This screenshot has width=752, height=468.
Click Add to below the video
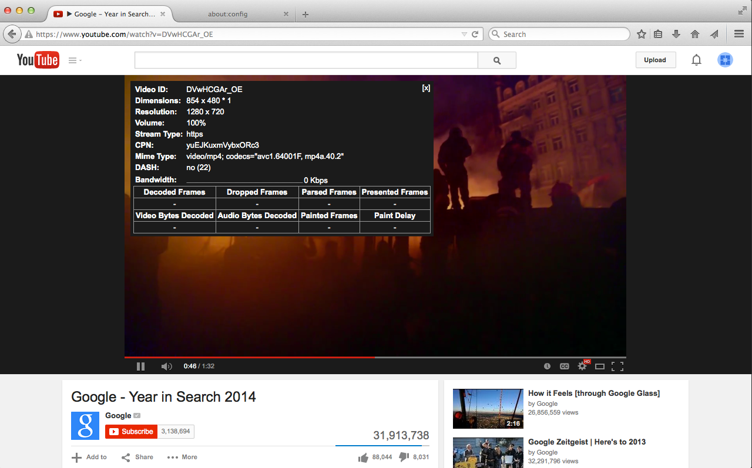coord(89,457)
